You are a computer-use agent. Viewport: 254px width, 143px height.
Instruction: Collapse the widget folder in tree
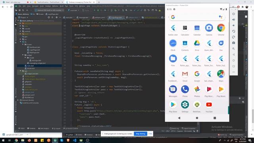pos(23,55)
